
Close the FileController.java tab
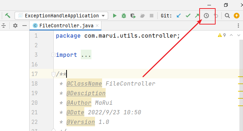(97, 26)
